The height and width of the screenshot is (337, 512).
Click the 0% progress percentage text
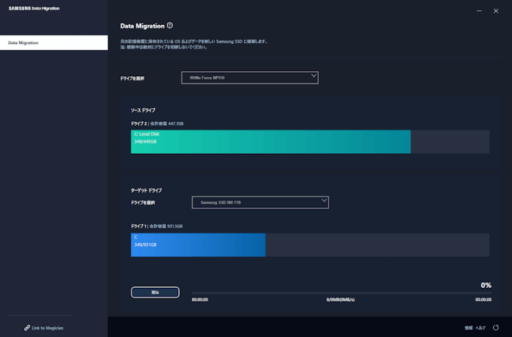tap(486, 285)
